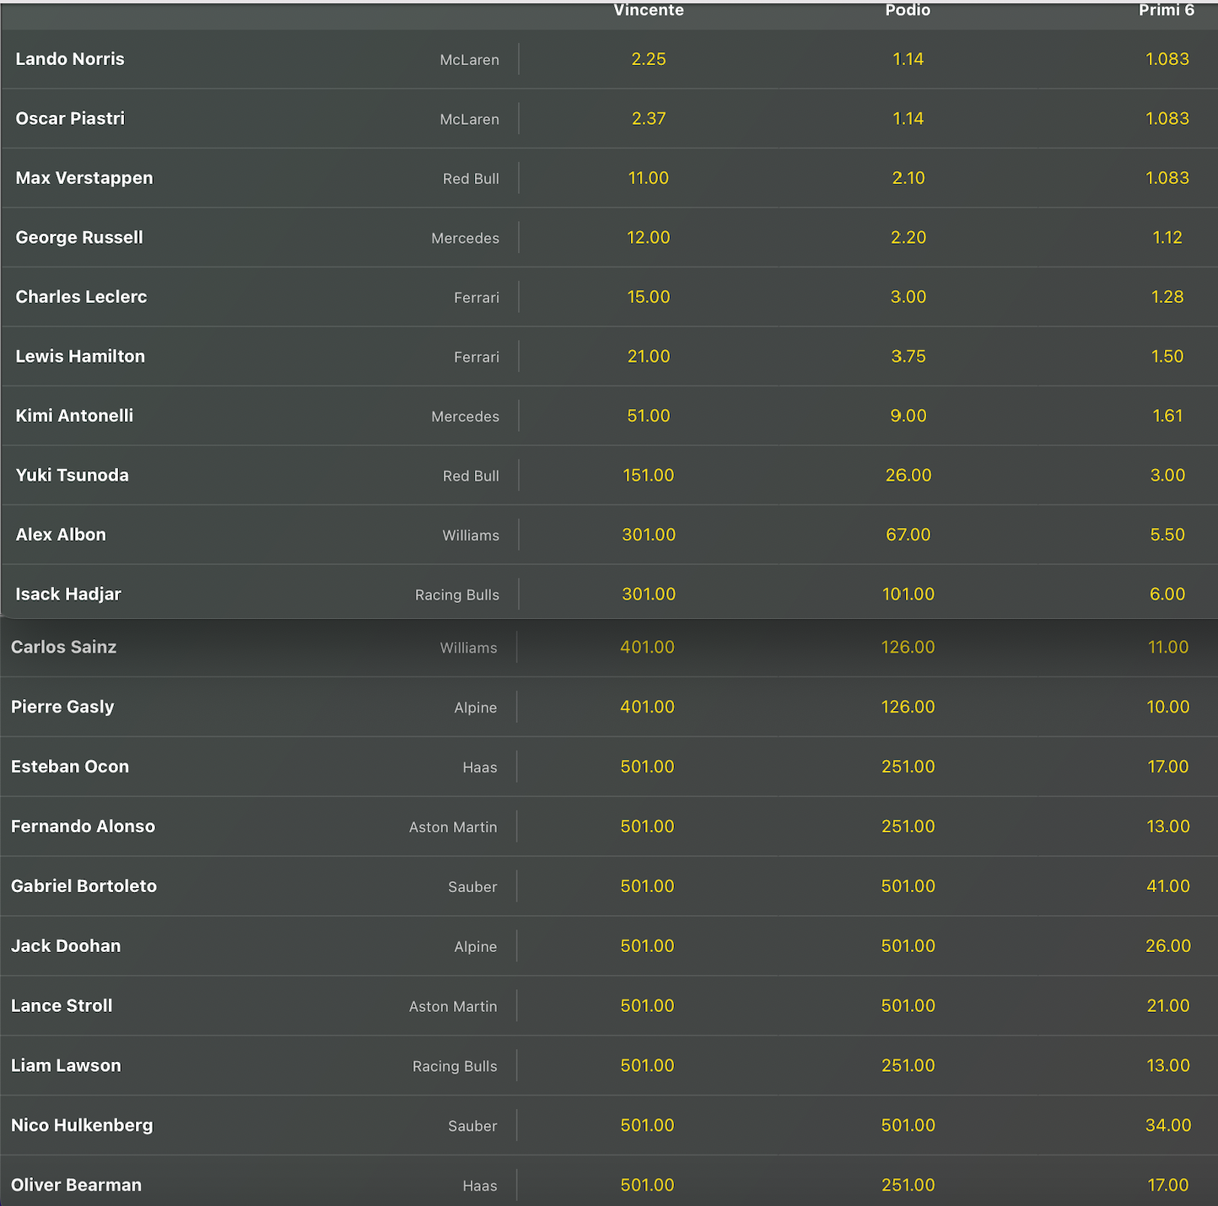This screenshot has width=1218, height=1206.
Task: Pick Esteban Ocon podium odds 251.00
Action: pyautogui.click(x=908, y=767)
